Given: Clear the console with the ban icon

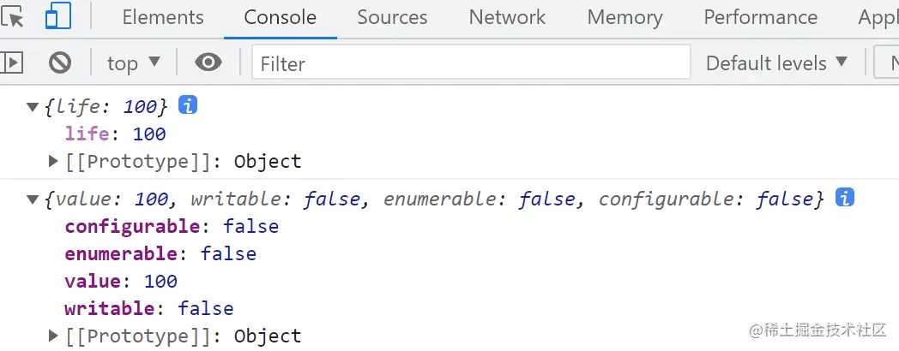Looking at the screenshot, I should (x=59, y=62).
